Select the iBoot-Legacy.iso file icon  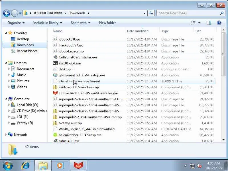coord(55,51)
